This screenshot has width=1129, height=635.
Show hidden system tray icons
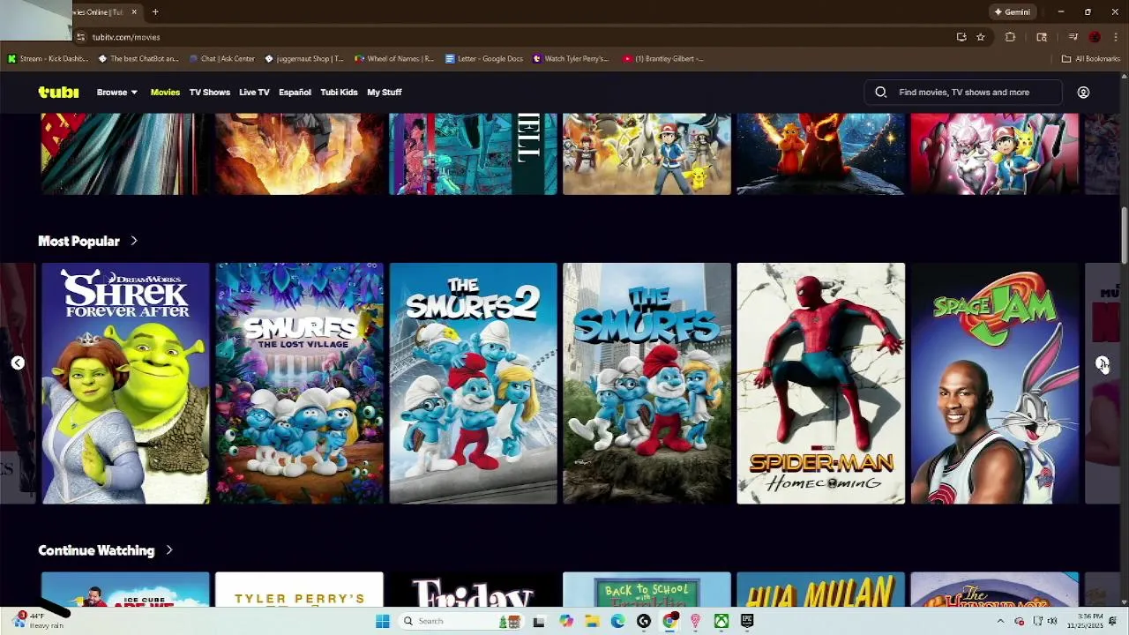1000,621
